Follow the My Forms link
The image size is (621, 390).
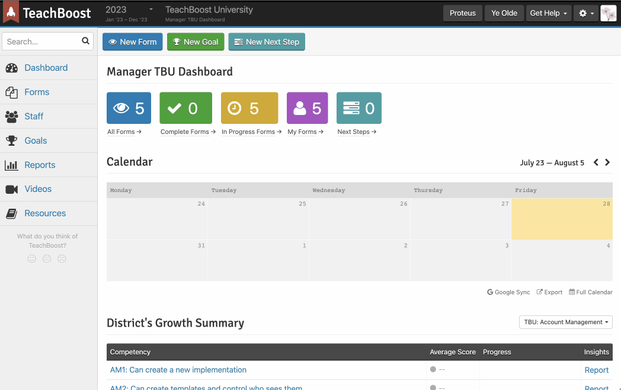click(305, 132)
